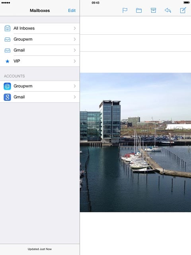Open the Move to folder icon
Screen dimensions: 191x255
pyautogui.click(x=139, y=10)
